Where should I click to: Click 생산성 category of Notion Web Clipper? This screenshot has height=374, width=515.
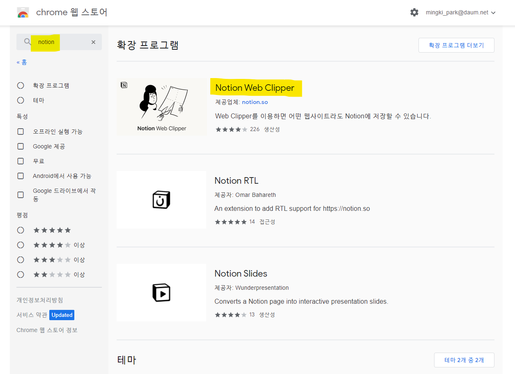(272, 129)
